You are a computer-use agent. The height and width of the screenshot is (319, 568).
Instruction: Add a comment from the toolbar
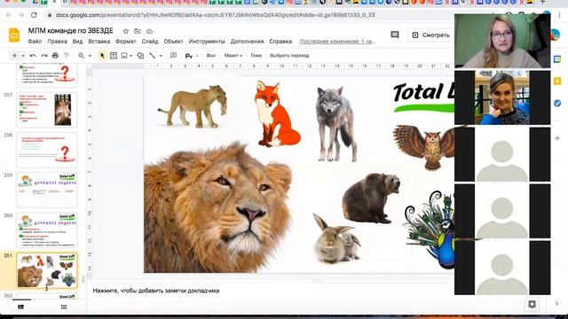pyautogui.click(x=174, y=56)
